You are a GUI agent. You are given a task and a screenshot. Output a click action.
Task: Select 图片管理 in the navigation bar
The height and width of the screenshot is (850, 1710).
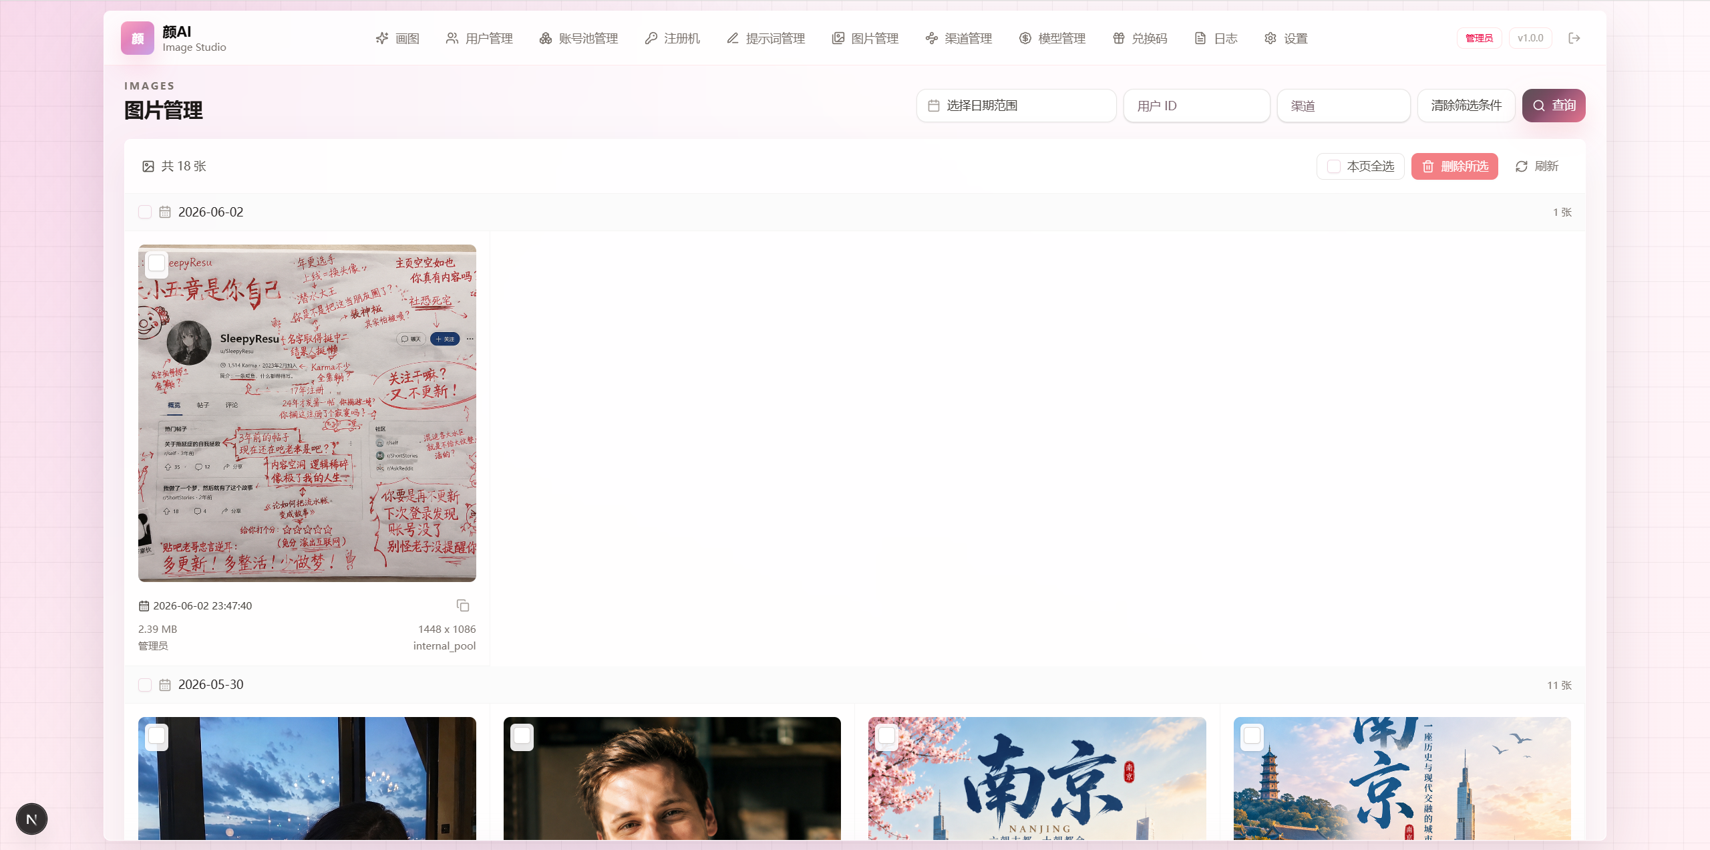[866, 38]
